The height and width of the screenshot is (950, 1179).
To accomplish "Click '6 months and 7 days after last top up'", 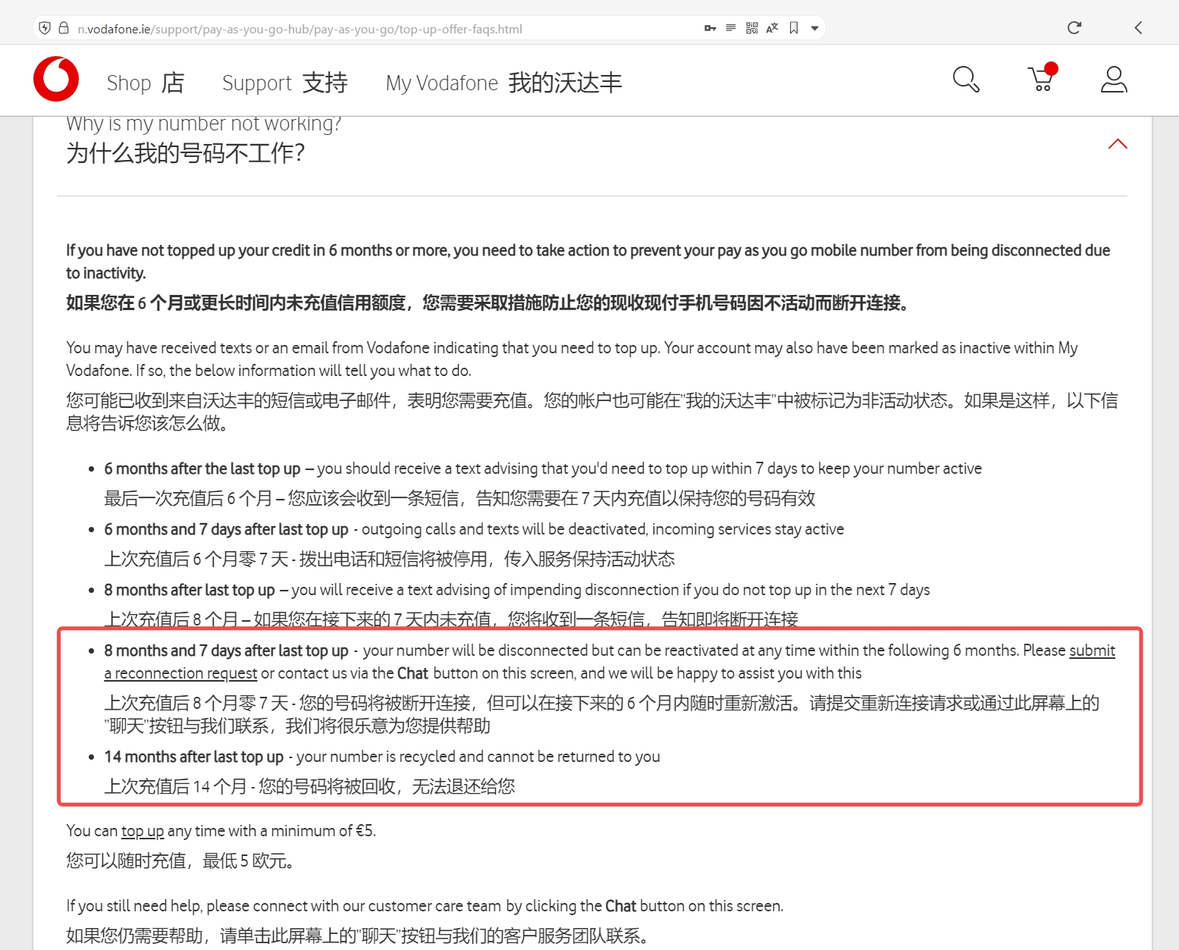I will tap(226, 529).
